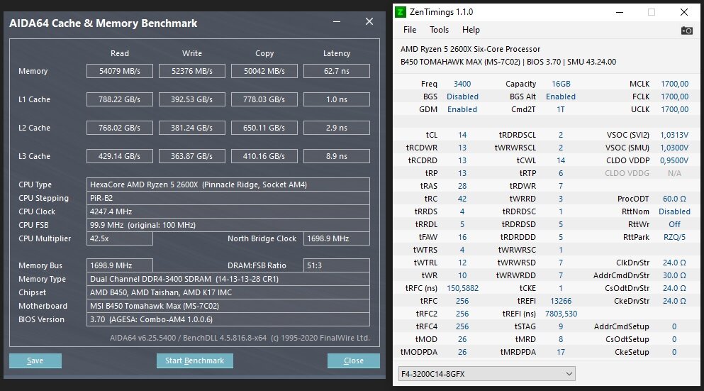Start Benchmark in AIDA64

point(194,360)
